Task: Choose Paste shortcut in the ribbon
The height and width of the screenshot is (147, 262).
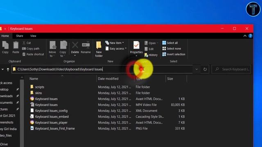Action: pyautogui.click(x=33, y=54)
